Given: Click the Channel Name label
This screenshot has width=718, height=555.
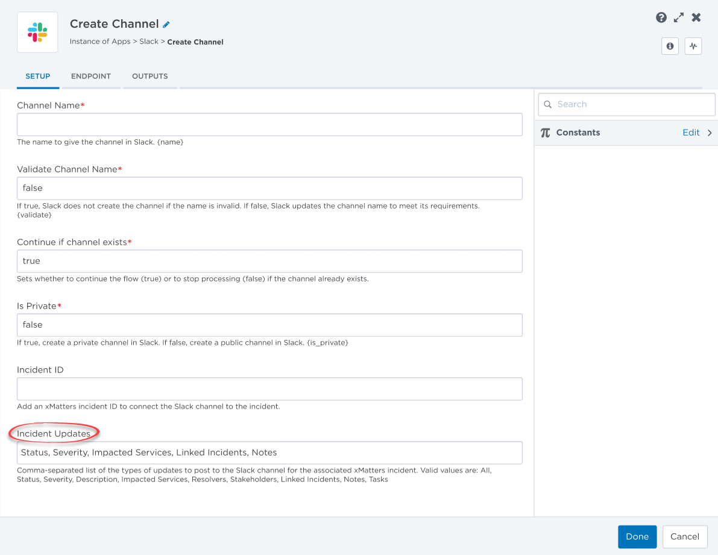Looking at the screenshot, I should pyautogui.click(x=48, y=105).
